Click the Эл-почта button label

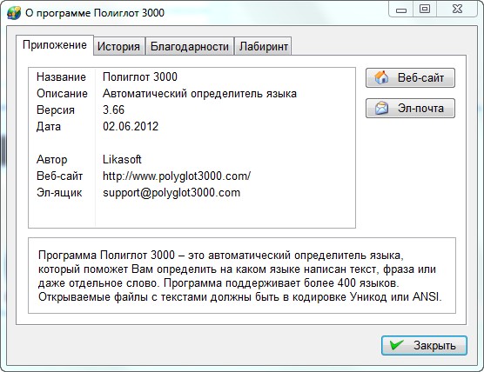pos(420,109)
